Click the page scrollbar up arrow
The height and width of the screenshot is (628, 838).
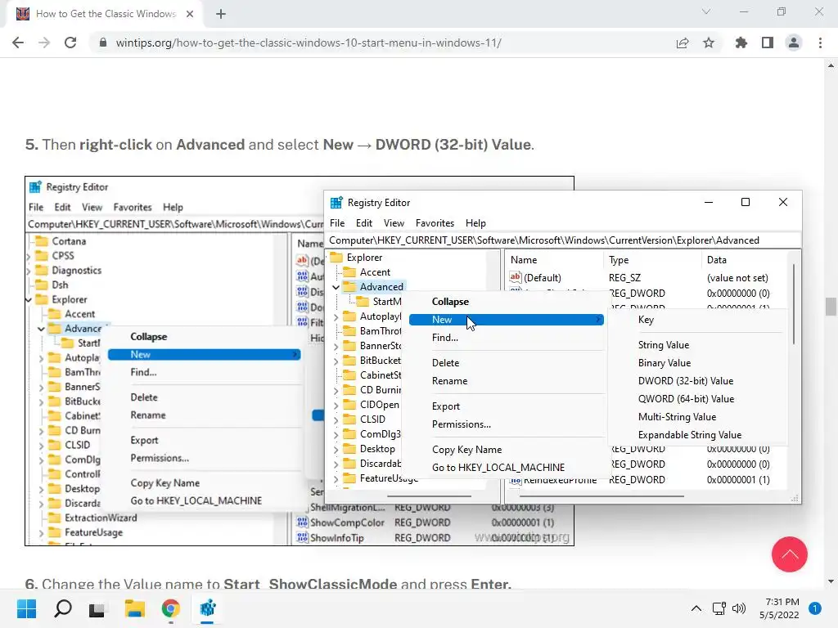tap(831, 65)
